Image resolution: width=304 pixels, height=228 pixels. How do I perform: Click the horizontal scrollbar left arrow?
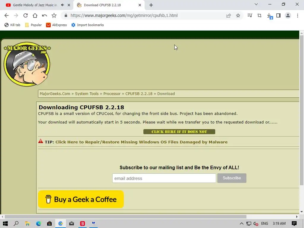[2, 216]
